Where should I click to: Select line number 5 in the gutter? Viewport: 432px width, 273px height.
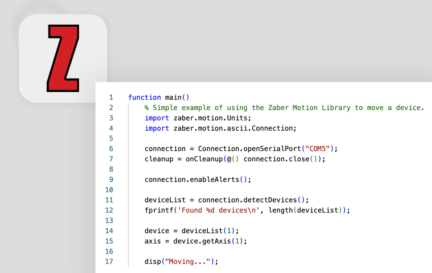111,139
